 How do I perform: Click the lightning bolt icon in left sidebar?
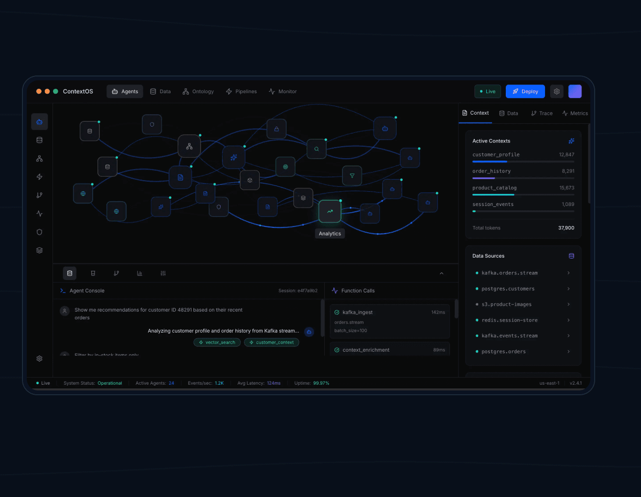(40, 177)
